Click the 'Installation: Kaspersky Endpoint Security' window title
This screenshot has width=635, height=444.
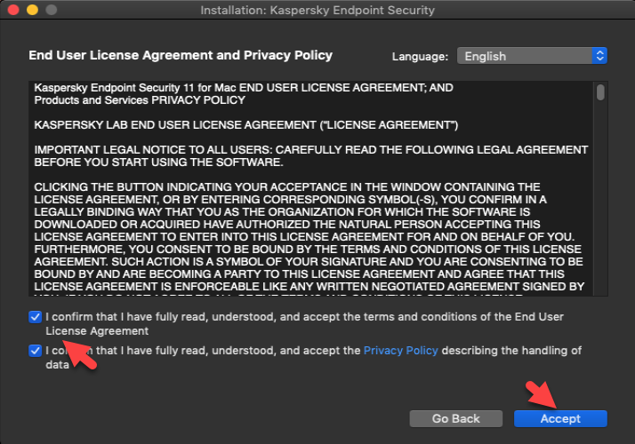tap(317, 10)
